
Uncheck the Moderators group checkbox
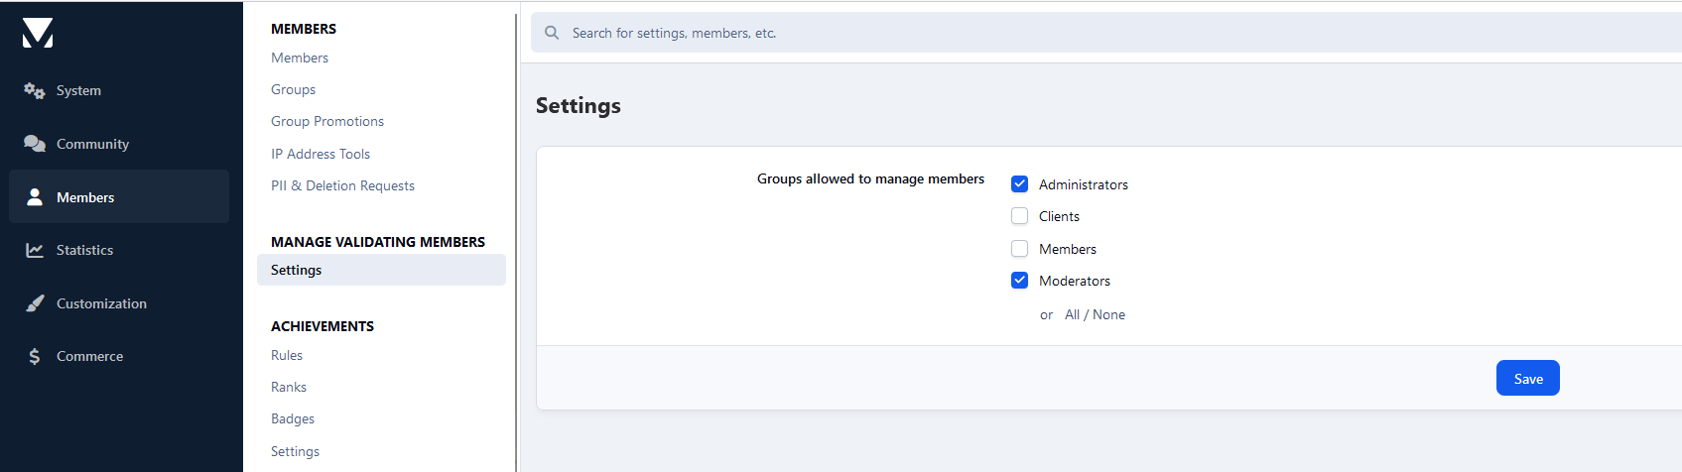(x=1019, y=281)
